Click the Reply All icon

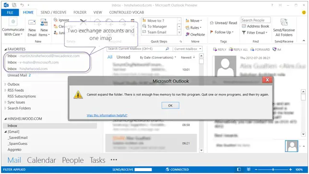pos(238,50)
